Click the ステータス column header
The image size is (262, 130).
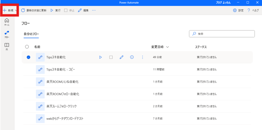(x=201, y=47)
